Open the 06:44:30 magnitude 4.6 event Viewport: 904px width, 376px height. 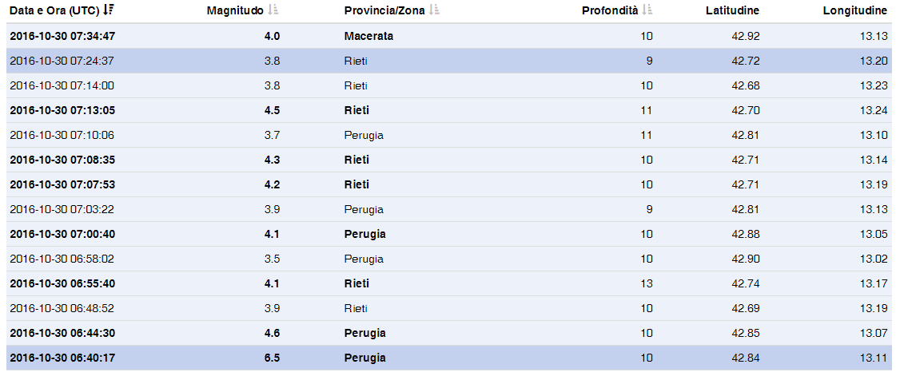point(62,333)
